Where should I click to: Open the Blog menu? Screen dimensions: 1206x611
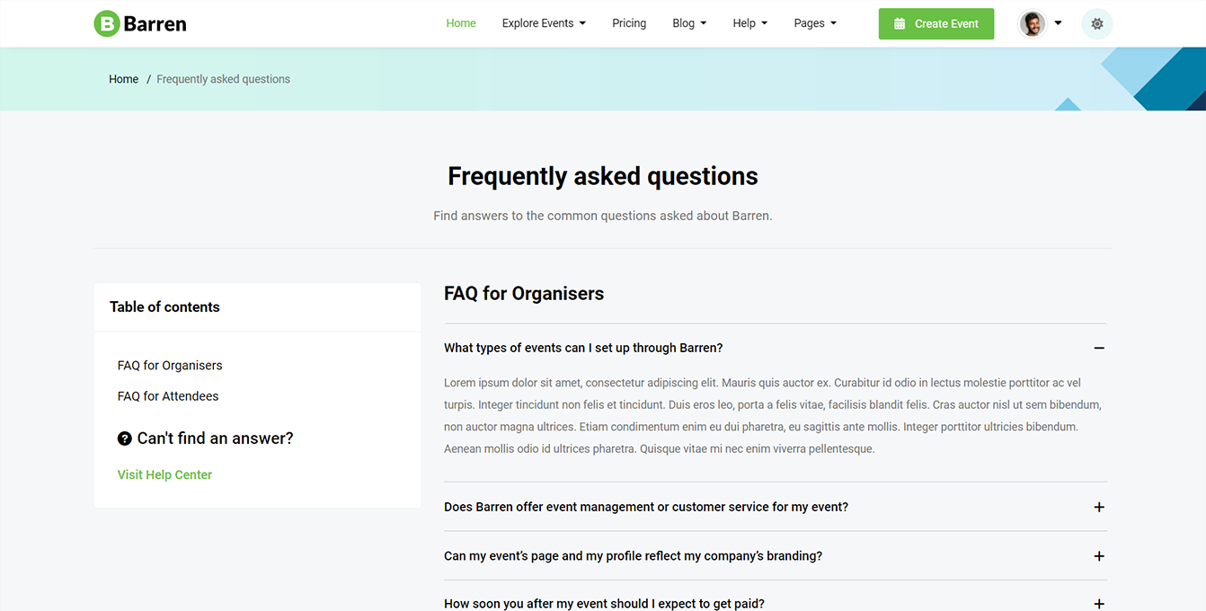click(x=689, y=23)
